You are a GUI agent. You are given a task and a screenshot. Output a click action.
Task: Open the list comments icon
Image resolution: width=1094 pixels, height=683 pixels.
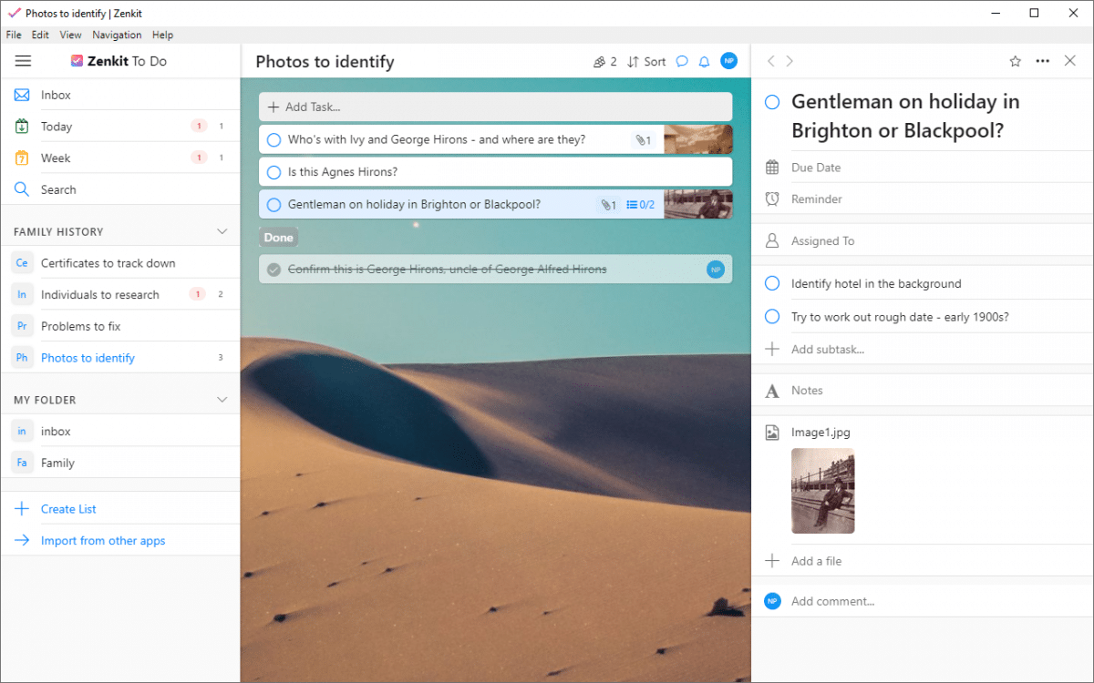point(682,62)
